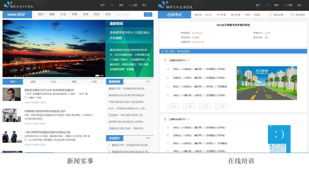Viewport: 309px width, 169px height.
Task: Expand 更多 in the 点击排行 panel
Action: (149, 138)
